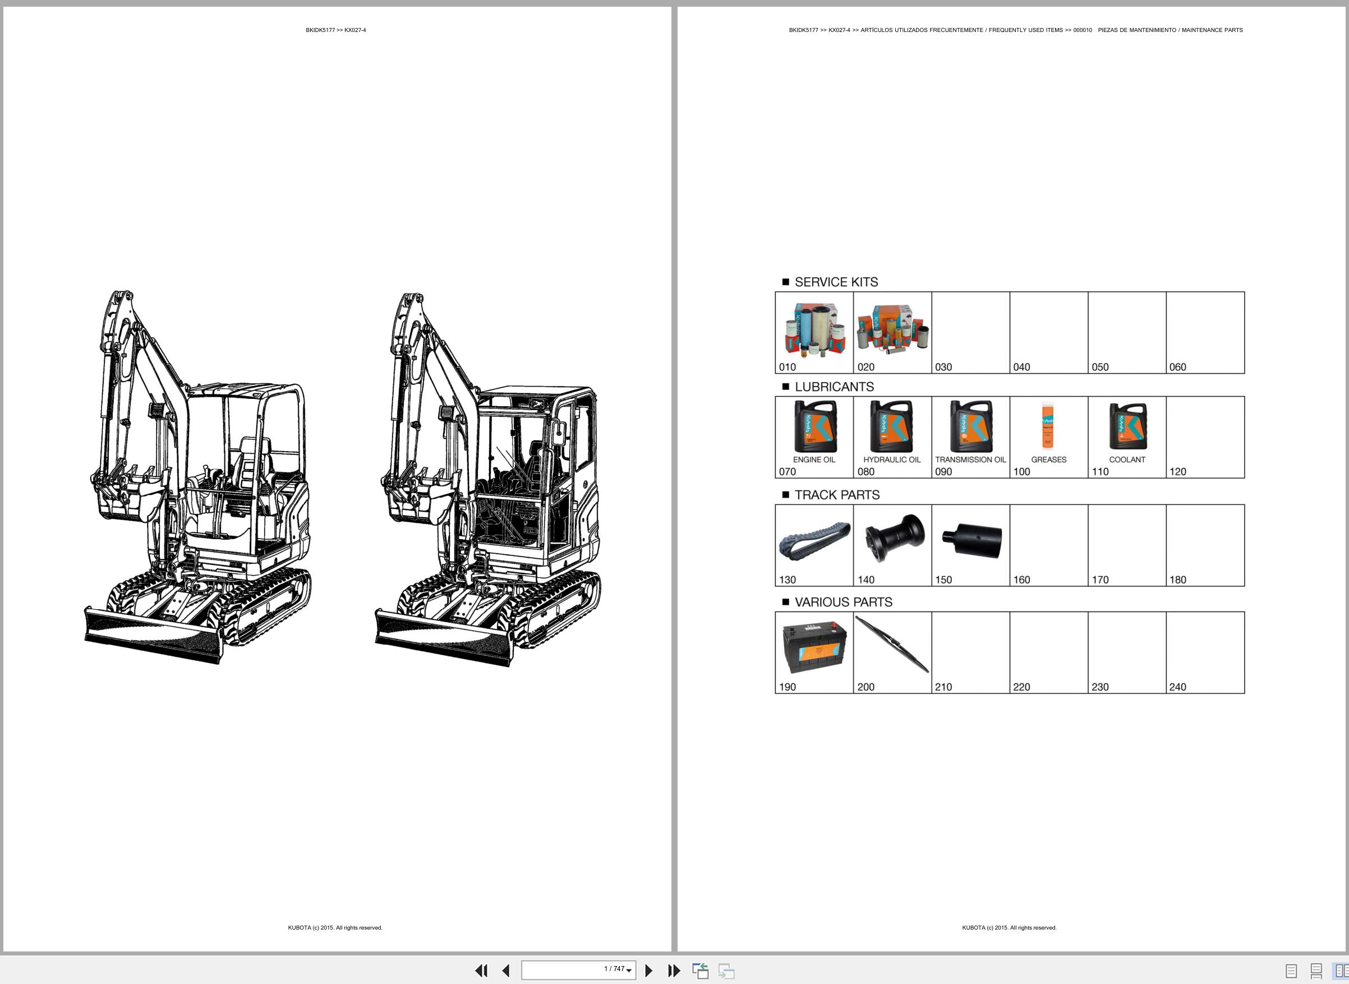Screen dimensions: 1349x984
Task: Click the Kubota copyright footer on left page
Action: [335, 927]
